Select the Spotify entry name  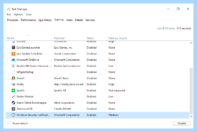tap(21, 90)
